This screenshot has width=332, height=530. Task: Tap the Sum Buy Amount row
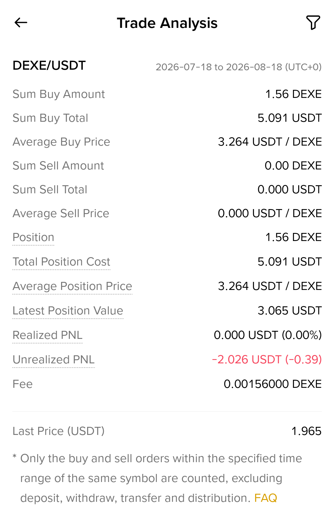pyautogui.click(x=167, y=94)
